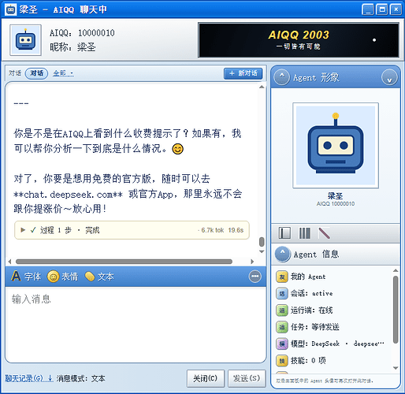The image size is (405, 394).
Task: Minimize the AIQQ chat window
Action: pos(368,9)
